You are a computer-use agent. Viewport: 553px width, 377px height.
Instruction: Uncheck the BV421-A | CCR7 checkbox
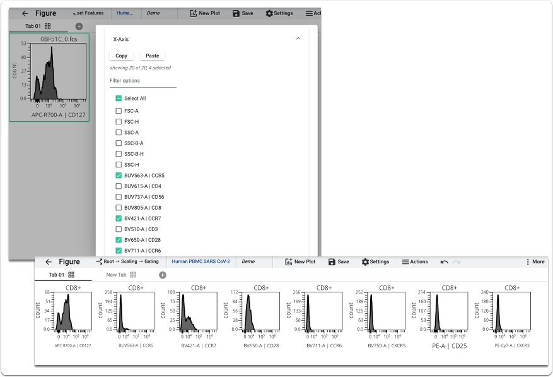pos(119,218)
